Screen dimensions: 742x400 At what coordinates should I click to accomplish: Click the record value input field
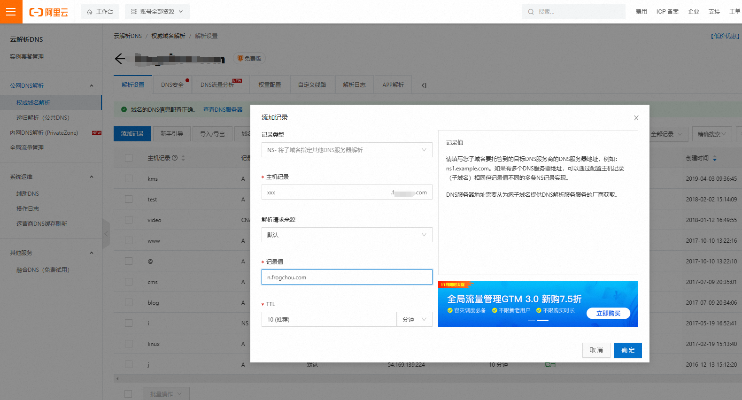pyautogui.click(x=347, y=277)
